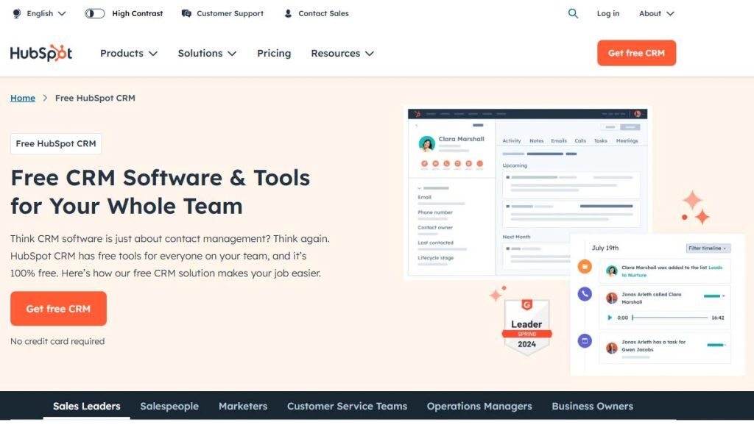Click the Contact Sales person icon
The image size is (754, 433).
[x=288, y=13]
